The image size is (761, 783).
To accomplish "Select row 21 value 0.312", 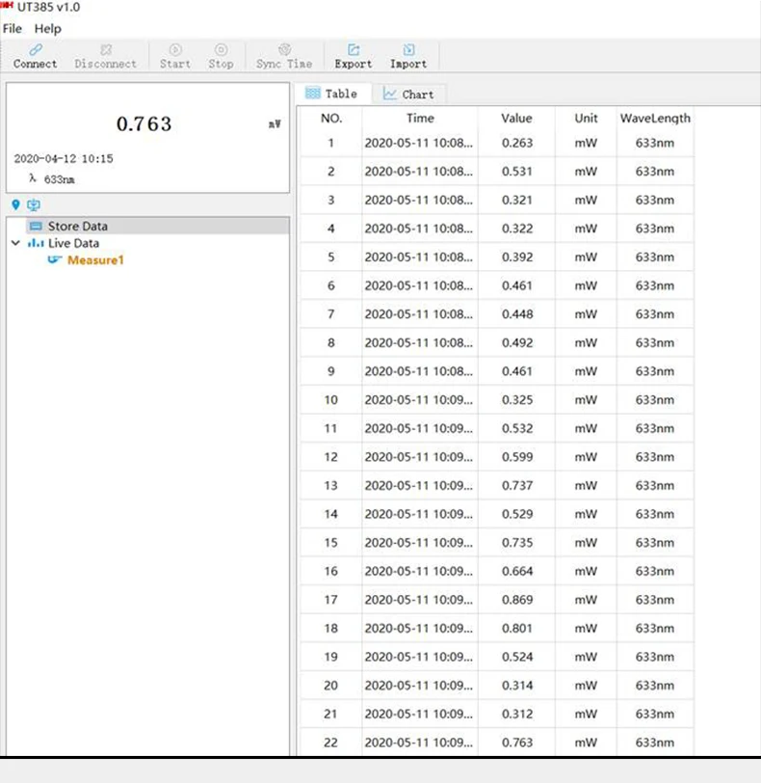I will [x=517, y=714].
